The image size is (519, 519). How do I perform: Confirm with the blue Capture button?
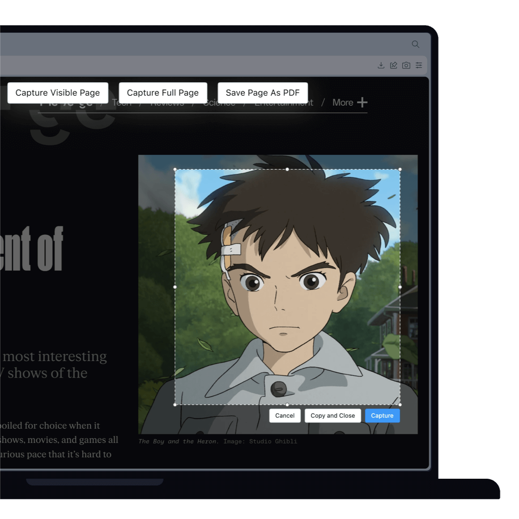pyautogui.click(x=382, y=416)
